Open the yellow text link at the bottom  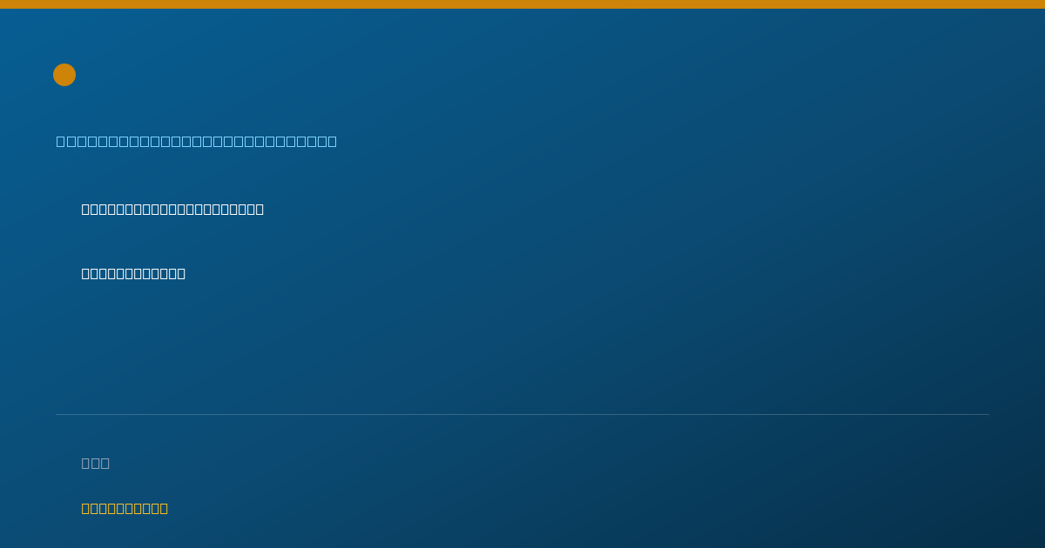click(125, 508)
